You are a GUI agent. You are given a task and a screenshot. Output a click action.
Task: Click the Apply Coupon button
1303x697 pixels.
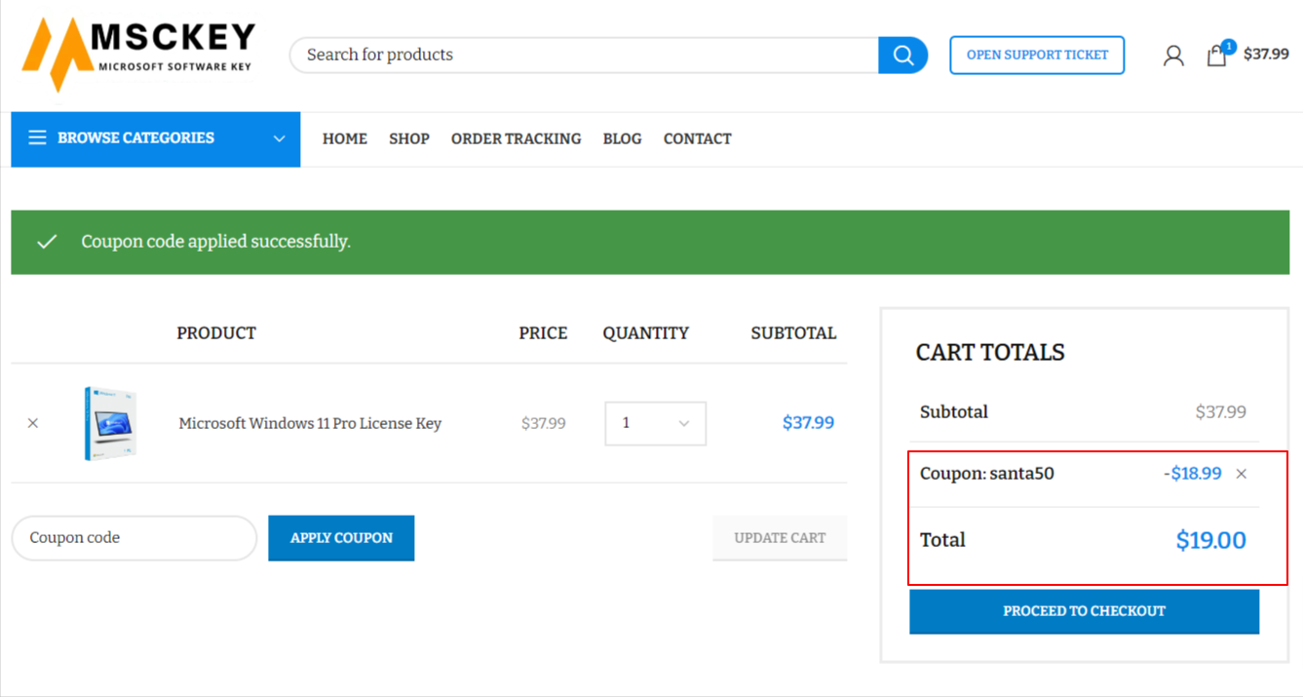pos(341,538)
